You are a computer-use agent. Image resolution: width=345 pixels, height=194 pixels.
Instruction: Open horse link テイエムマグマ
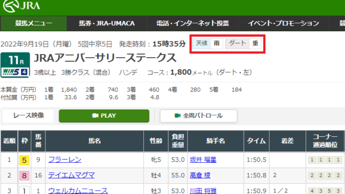(71, 175)
